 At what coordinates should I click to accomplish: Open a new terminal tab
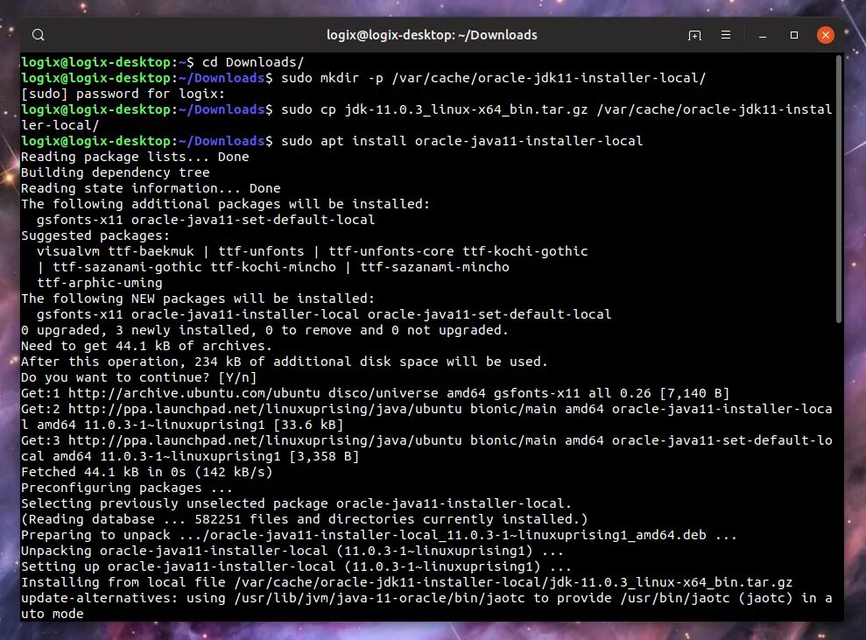694,35
